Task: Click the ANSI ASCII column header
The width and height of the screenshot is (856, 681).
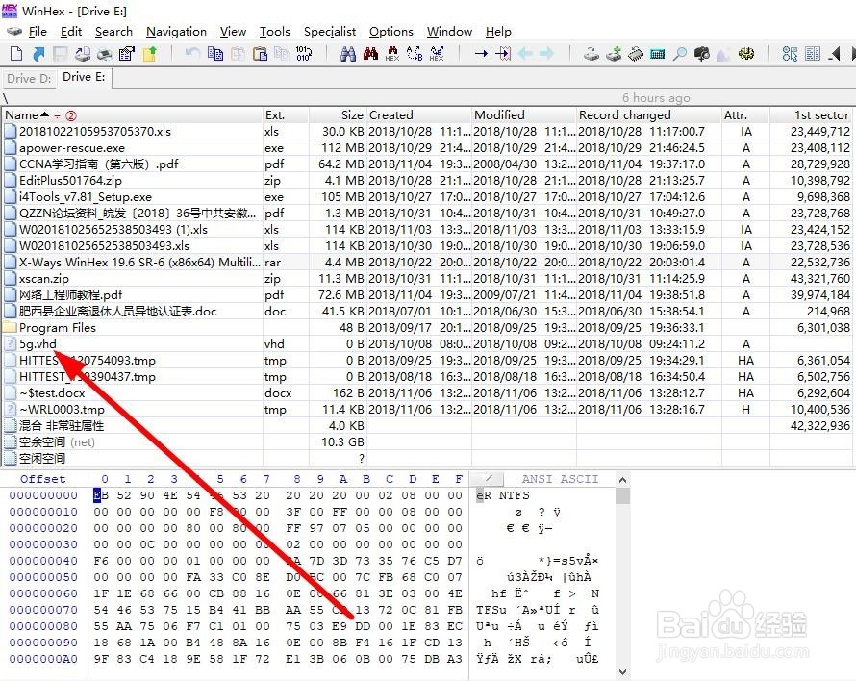Action: pyautogui.click(x=560, y=479)
